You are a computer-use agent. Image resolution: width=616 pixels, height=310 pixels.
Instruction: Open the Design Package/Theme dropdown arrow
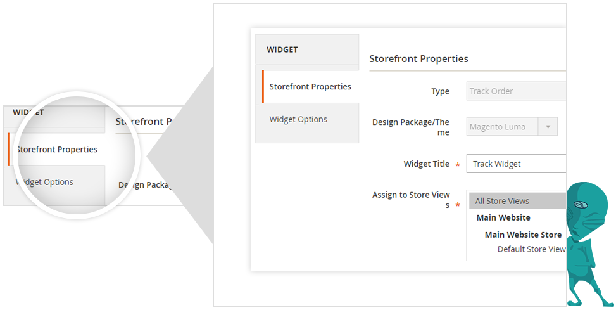tap(548, 127)
